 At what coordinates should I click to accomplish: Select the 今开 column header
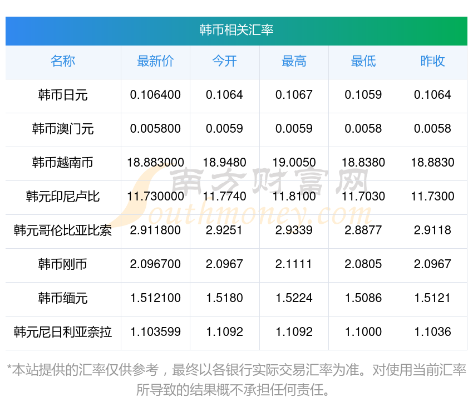tap(224, 61)
